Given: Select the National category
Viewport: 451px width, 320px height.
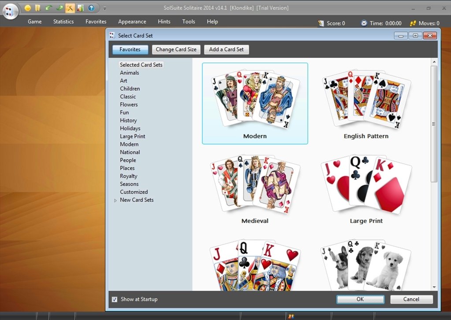Looking at the screenshot, I should [x=130, y=152].
